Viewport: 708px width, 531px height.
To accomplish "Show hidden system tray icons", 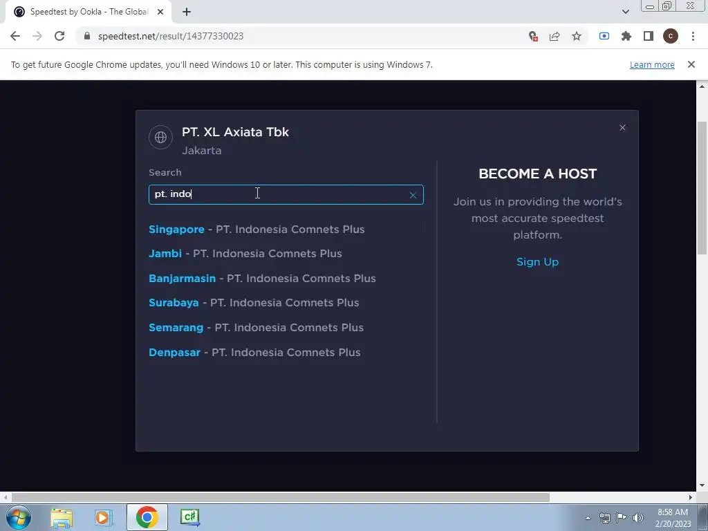I will click(x=588, y=518).
